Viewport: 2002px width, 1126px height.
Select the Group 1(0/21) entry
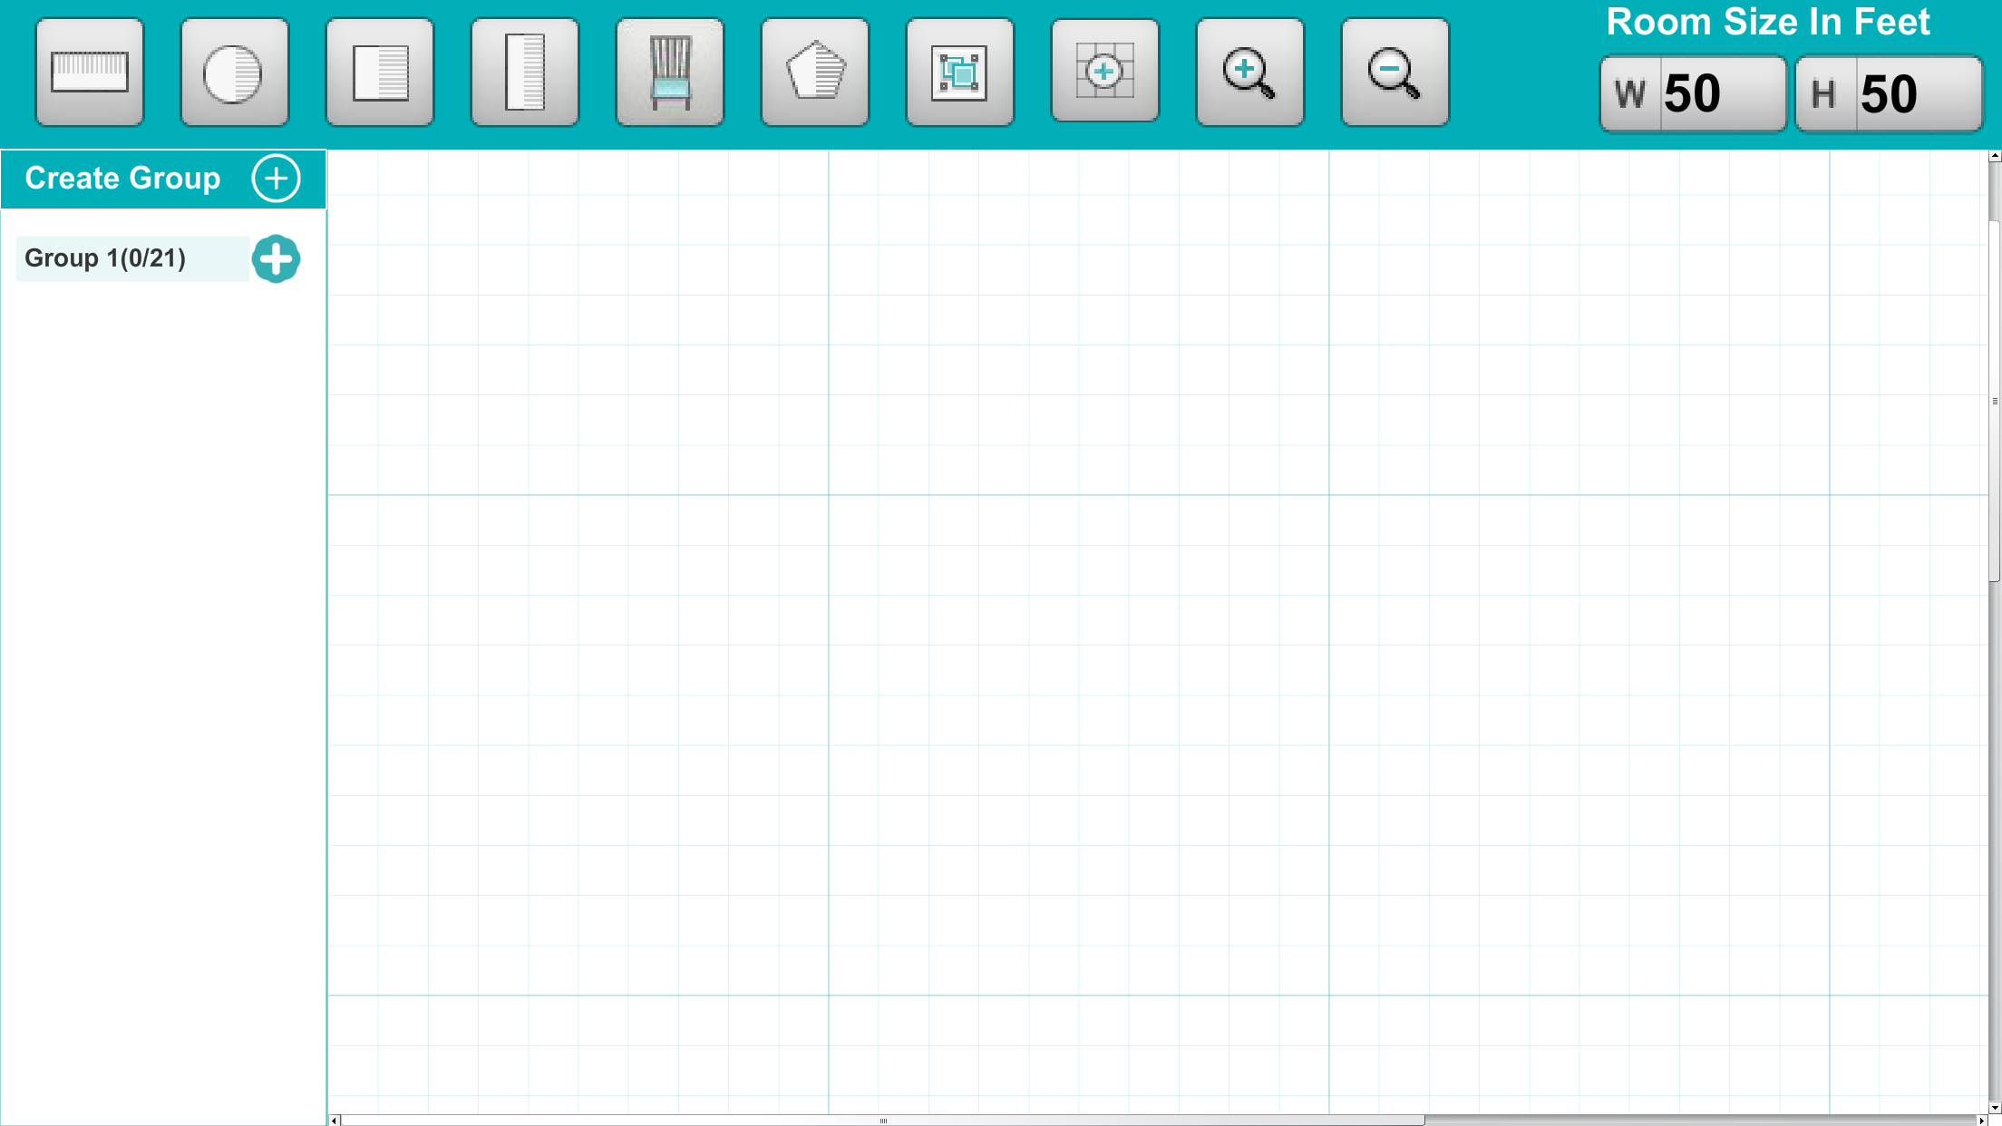coord(132,258)
